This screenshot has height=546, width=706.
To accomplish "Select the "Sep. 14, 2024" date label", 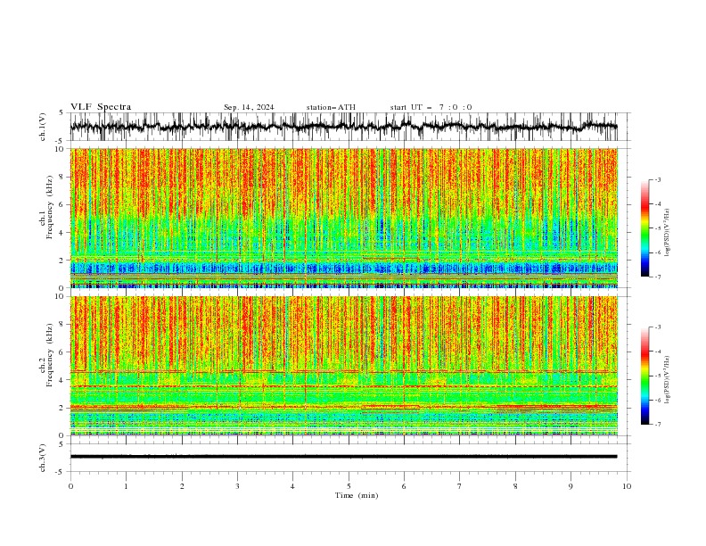I will (249, 107).
